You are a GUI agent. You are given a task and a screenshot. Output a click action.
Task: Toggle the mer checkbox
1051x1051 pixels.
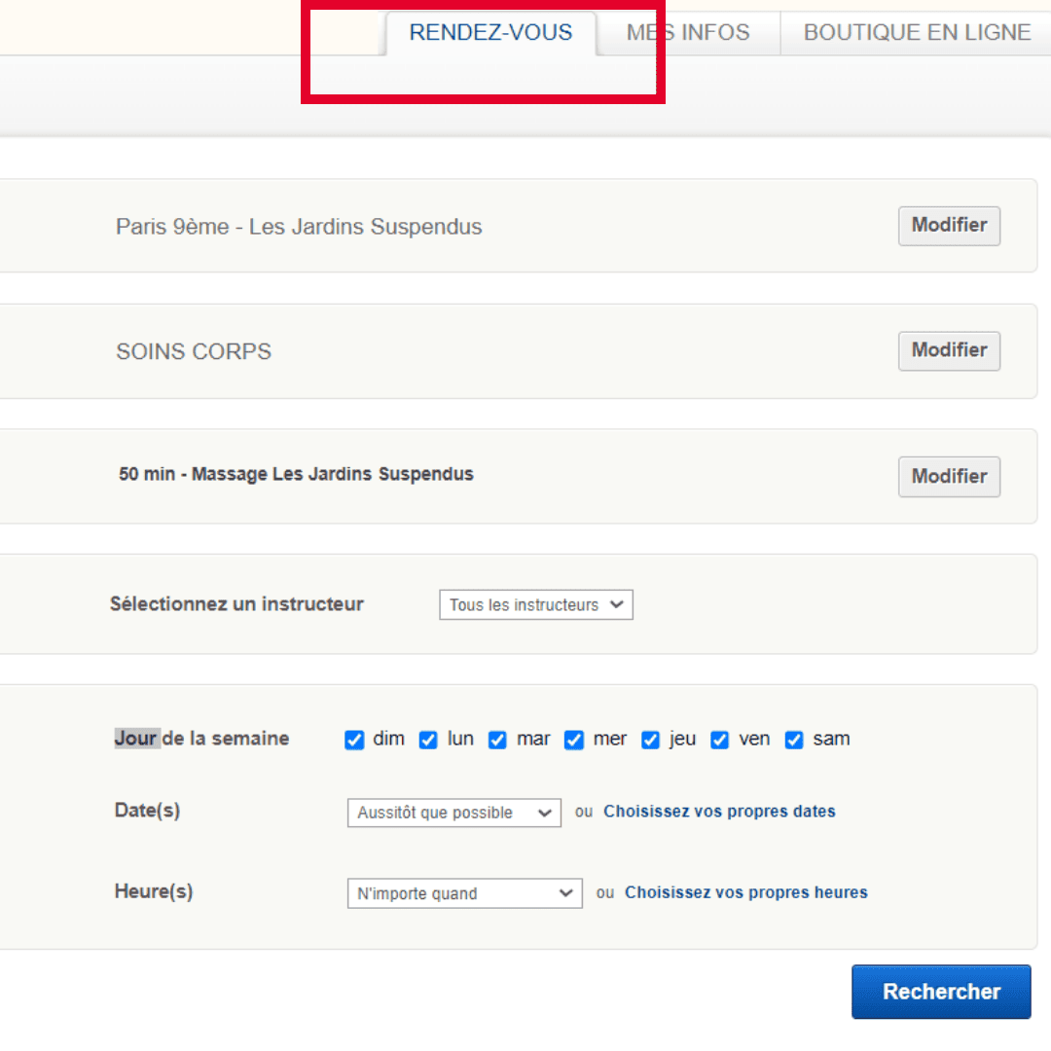tap(574, 740)
